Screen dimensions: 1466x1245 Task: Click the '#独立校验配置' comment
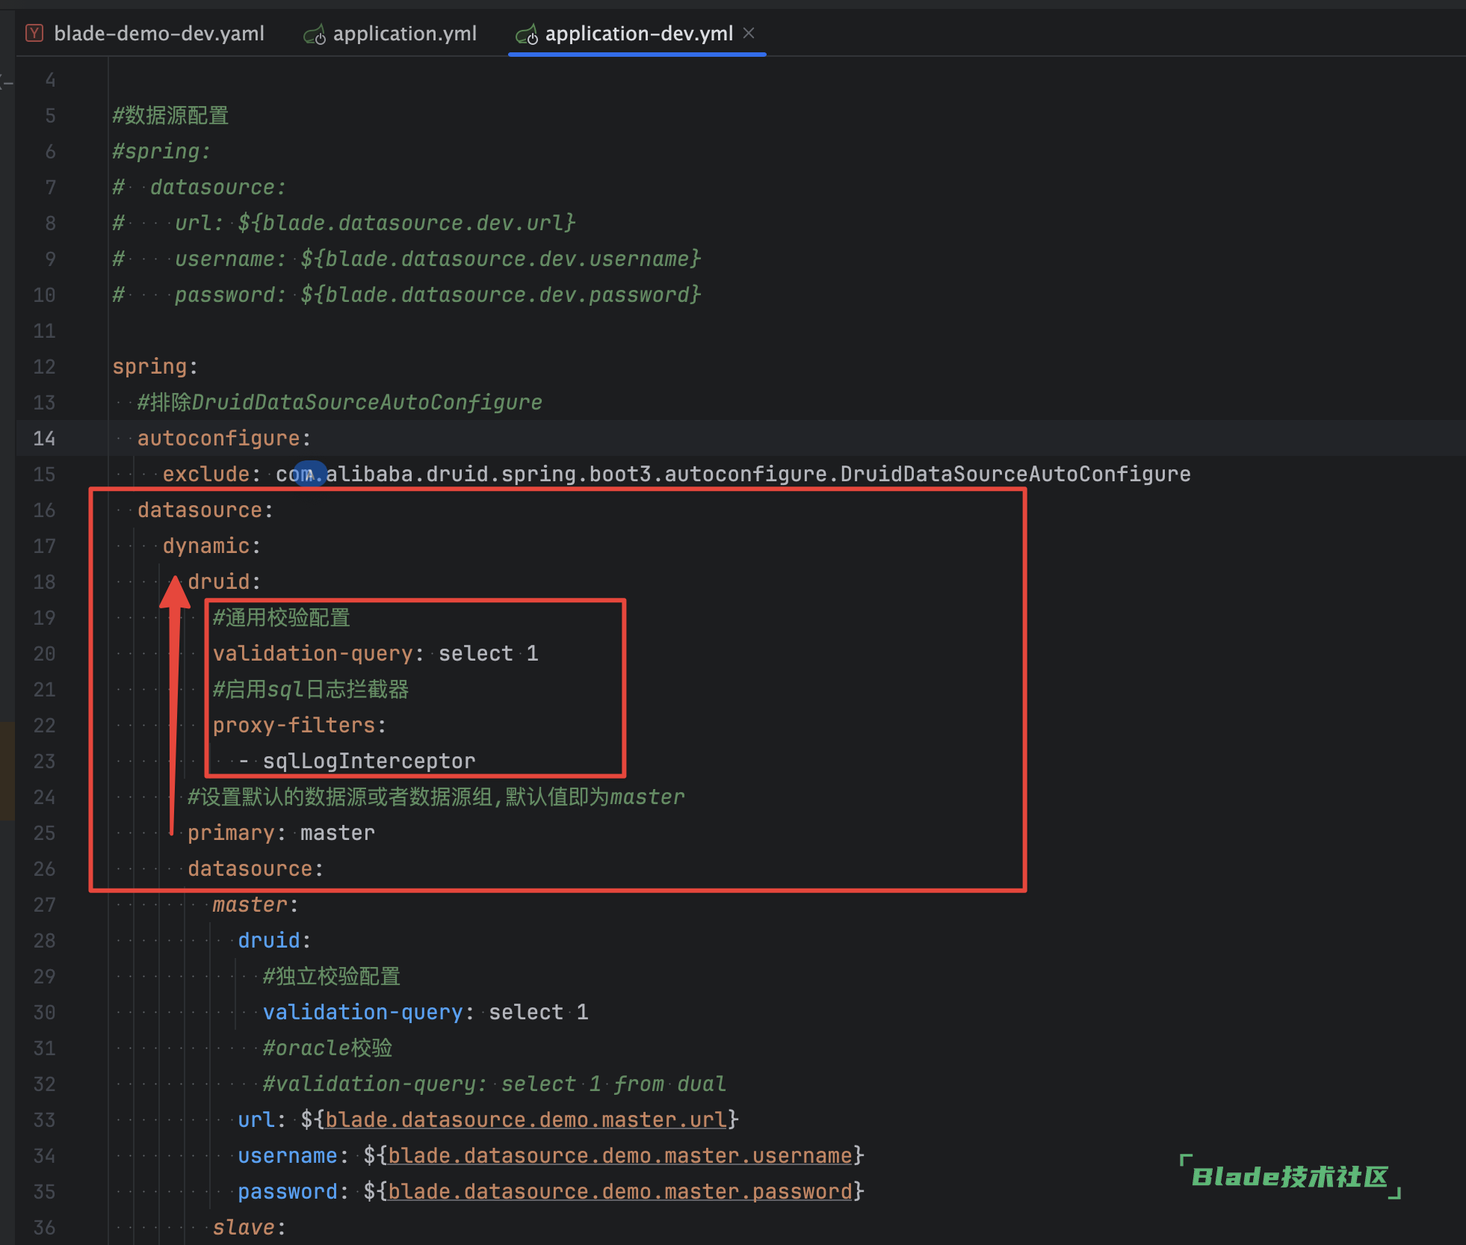332,976
